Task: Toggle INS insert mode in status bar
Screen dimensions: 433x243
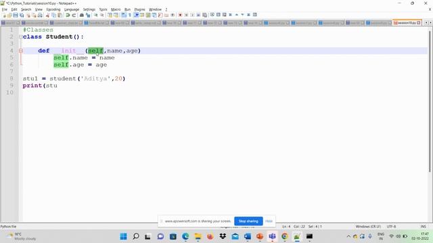Action: [x=424, y=227]
